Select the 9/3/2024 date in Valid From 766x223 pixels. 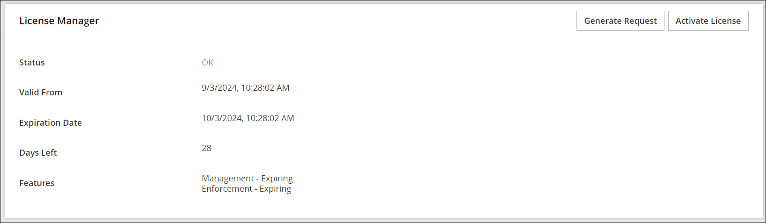pos(219,88)
